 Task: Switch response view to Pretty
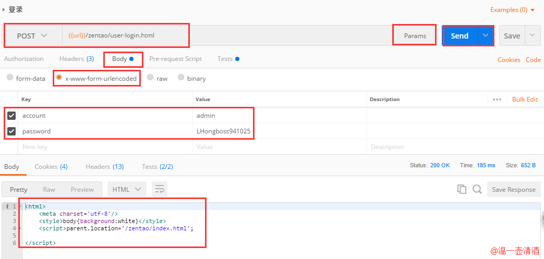point(19,189)
